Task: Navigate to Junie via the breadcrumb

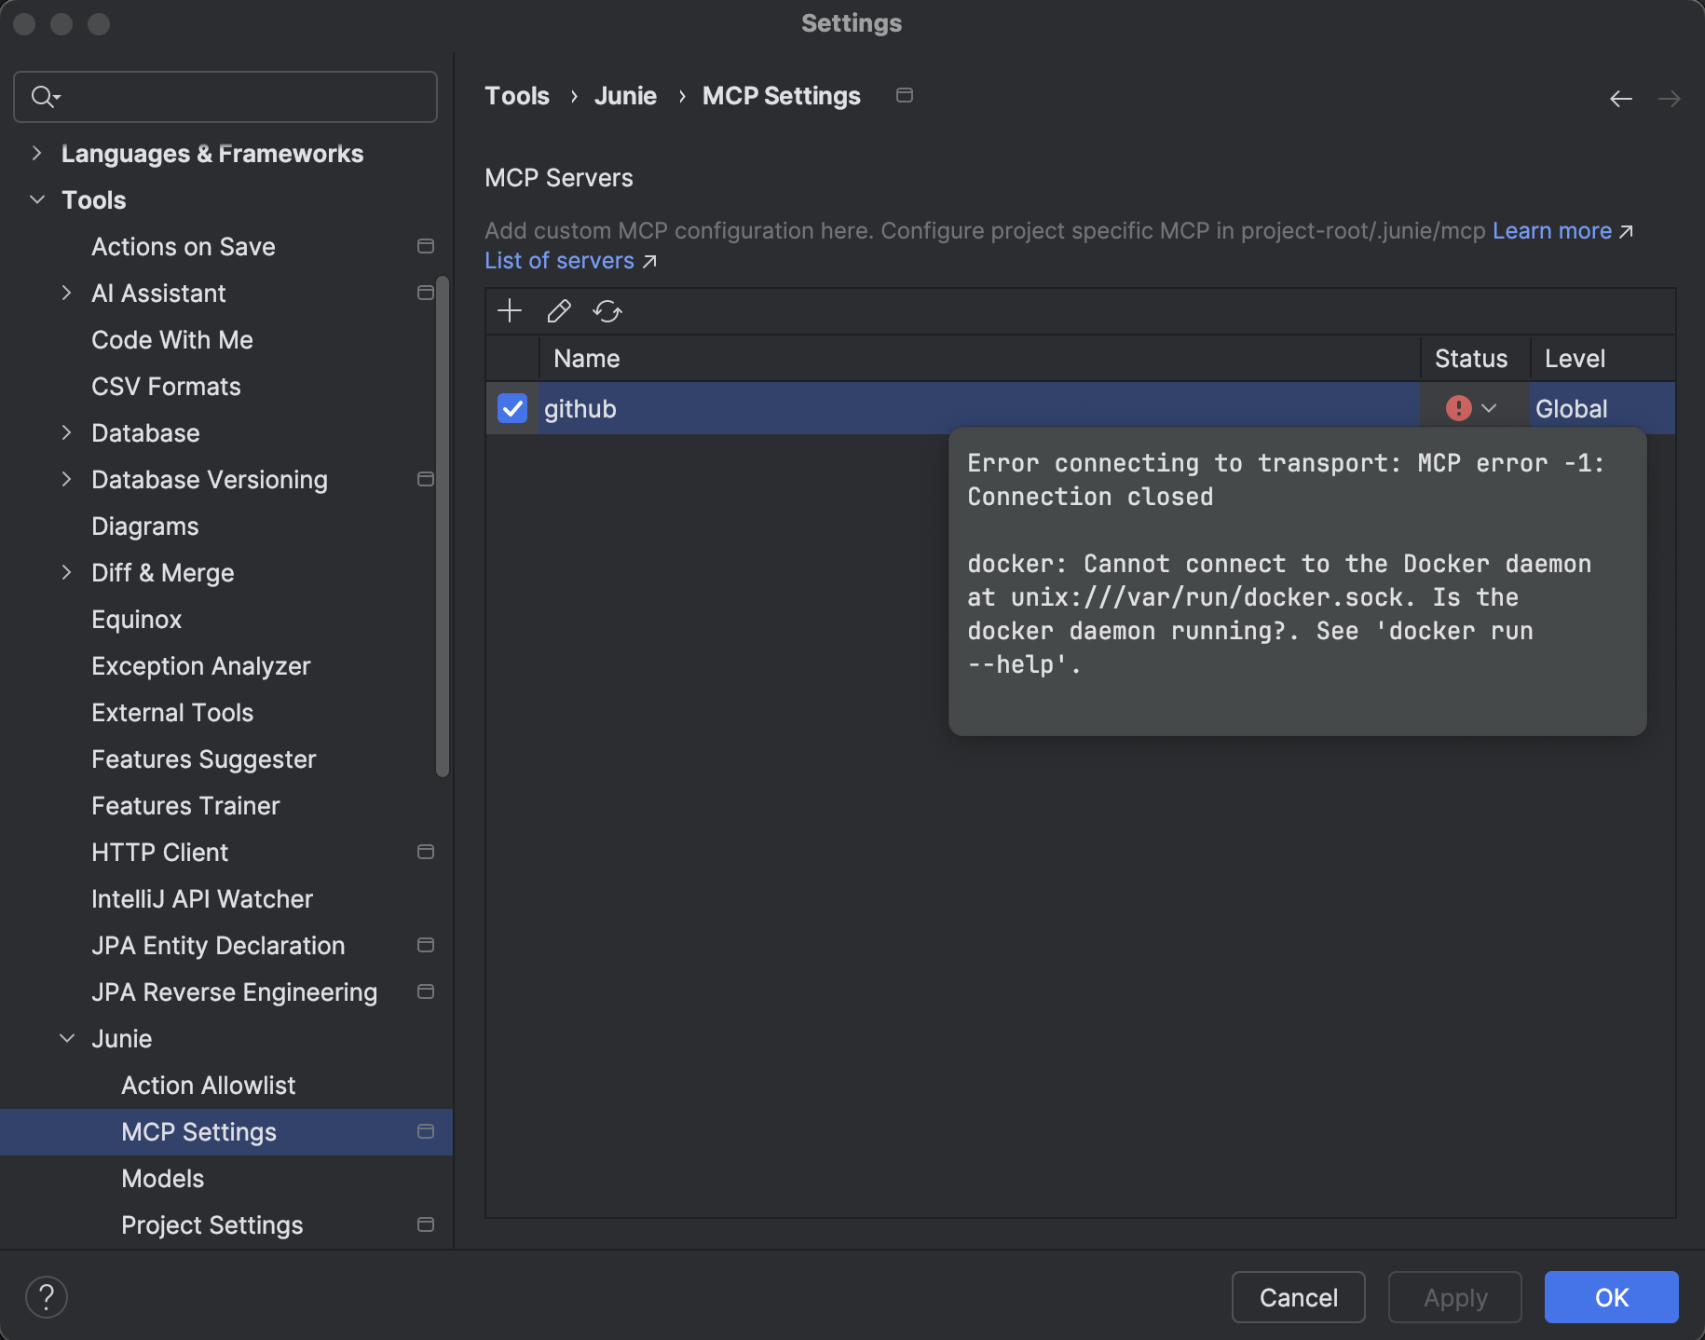Action: click(625, 95)
